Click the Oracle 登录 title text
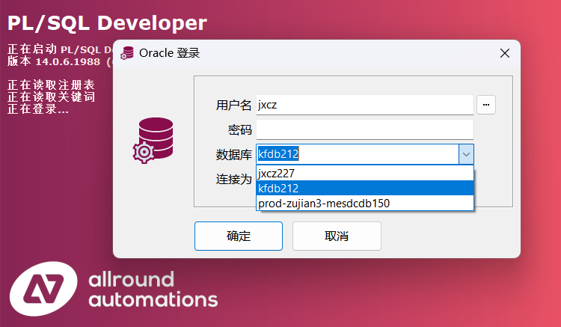The width and height of the screenshot is (561, 327). [x=169, y=53]
